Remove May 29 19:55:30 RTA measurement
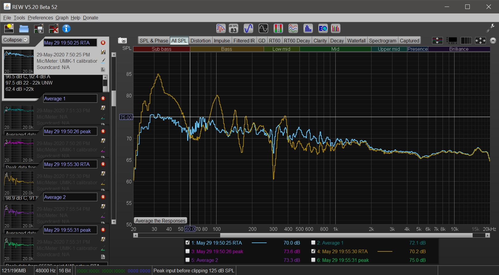499x275 pixels. point(103,164)
